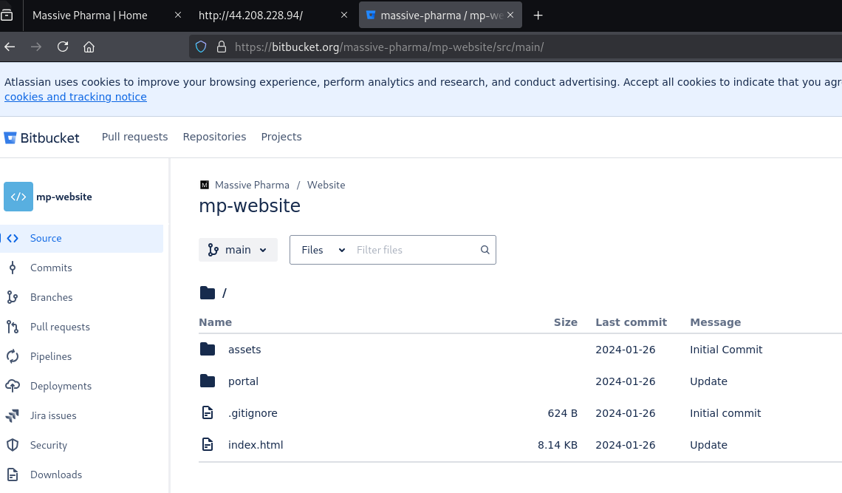Close the Massive Pharma | Home tab
The width and height of the screenshot is (842, 493).
178,16
